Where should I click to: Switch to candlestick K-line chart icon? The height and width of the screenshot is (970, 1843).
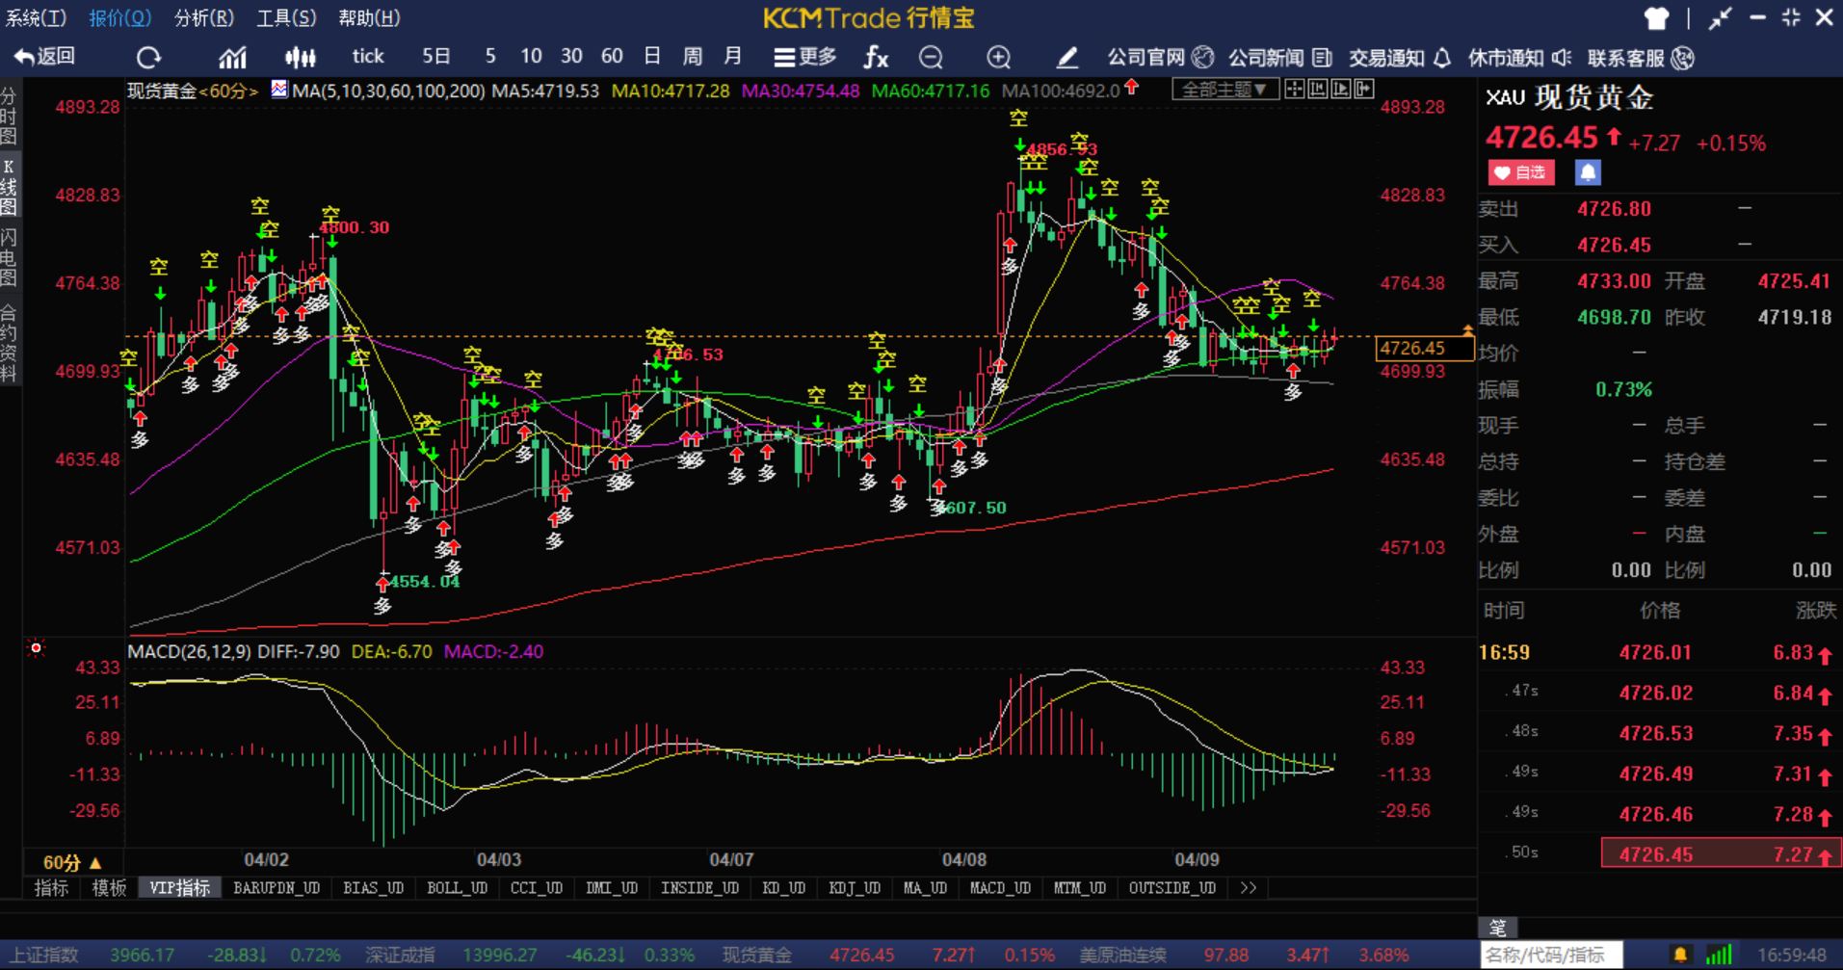pos(300,58)
